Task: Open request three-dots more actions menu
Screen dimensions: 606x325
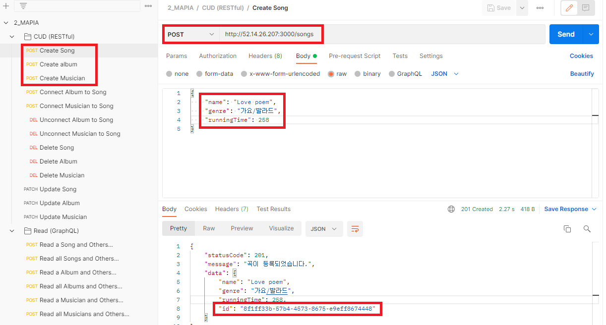Action: [x=540, y=8]
